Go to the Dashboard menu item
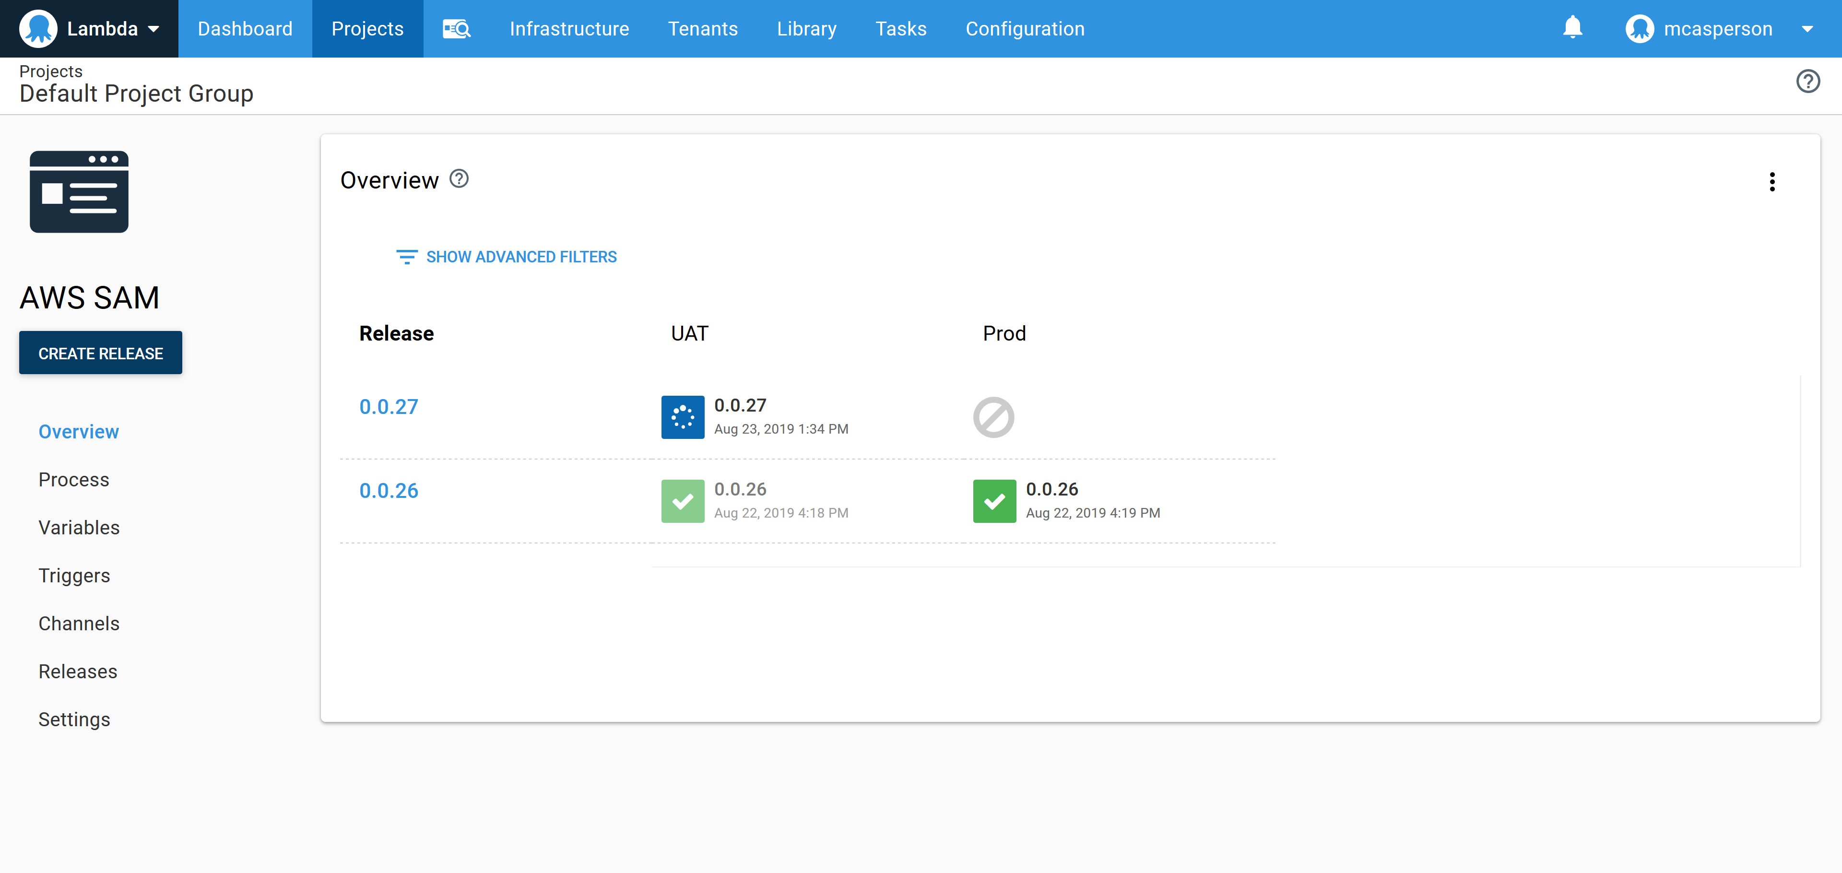1842x873 pixels. (x=245, y=29)
